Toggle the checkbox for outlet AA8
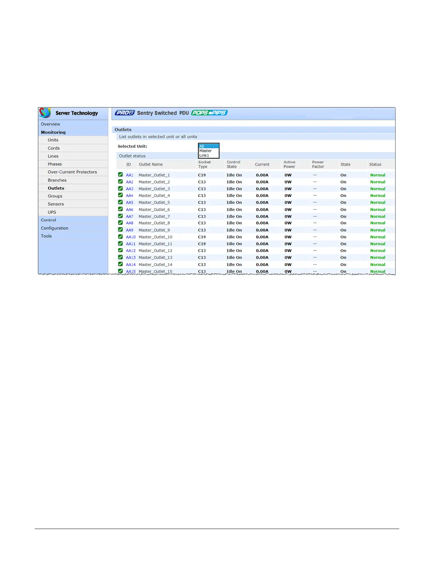 pyautogui.click(x=121, y=223)
